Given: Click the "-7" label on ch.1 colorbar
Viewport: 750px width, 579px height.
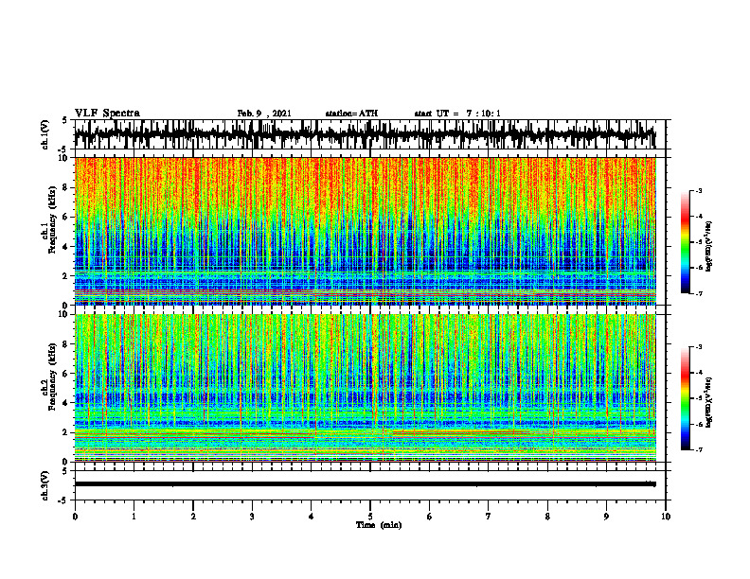Looking at the screenshot, I should (x=698, y=293).
